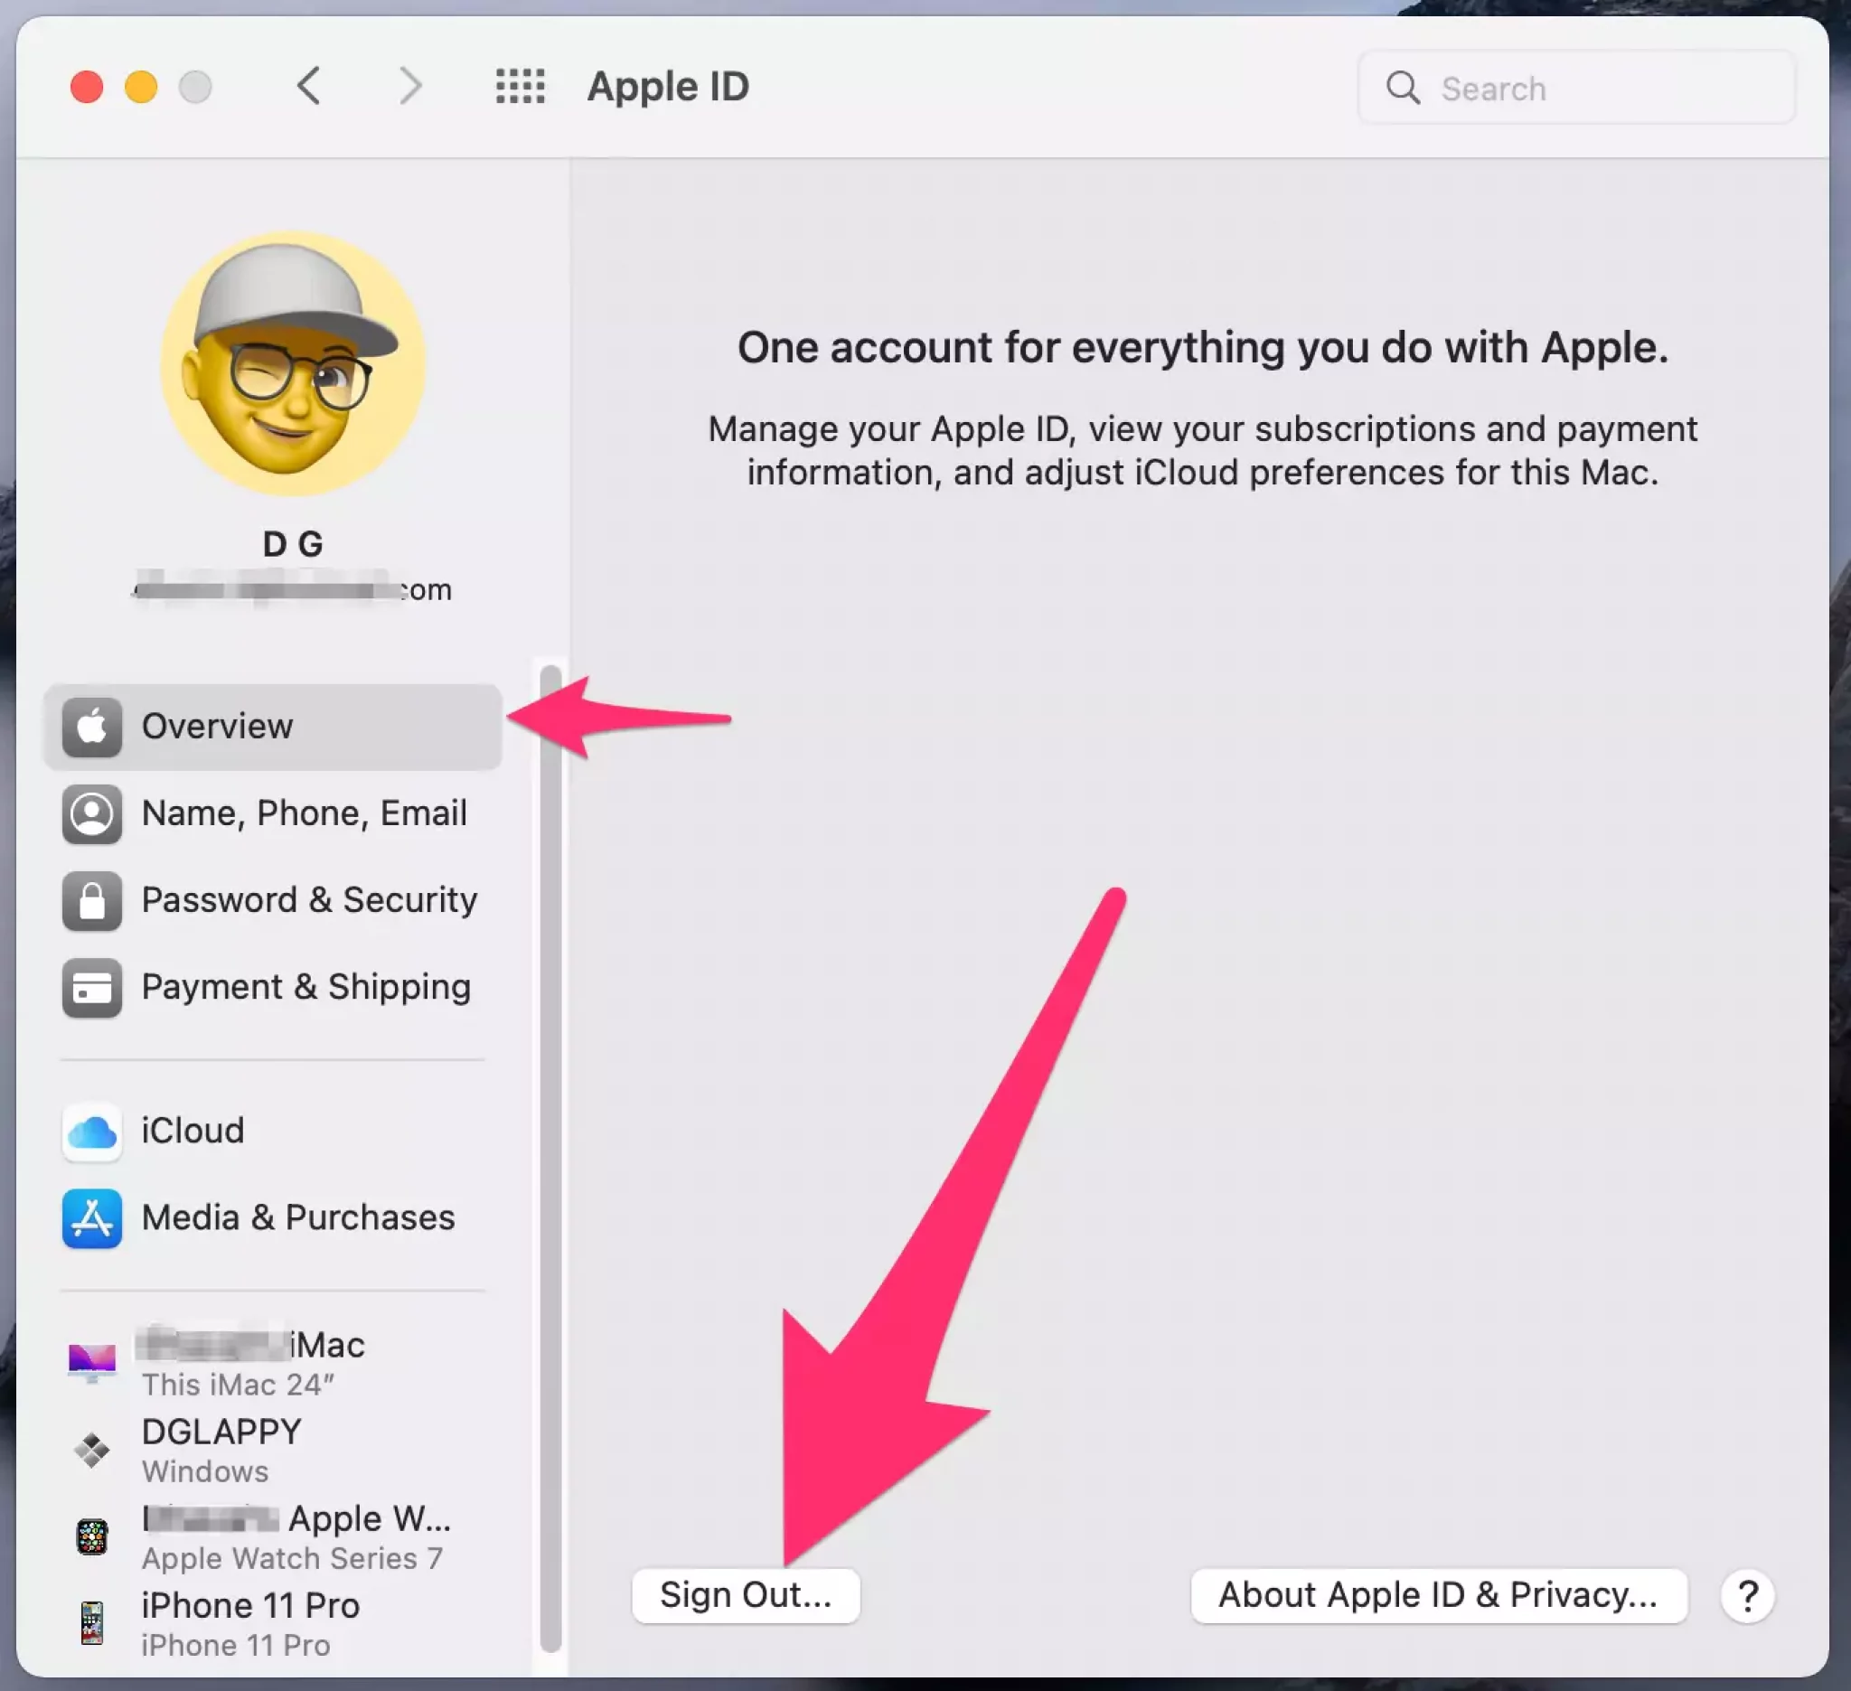This screenshot has height=1691, width=1851.
Task: Click the Password & Security lock icon
Action: (92, 900)
